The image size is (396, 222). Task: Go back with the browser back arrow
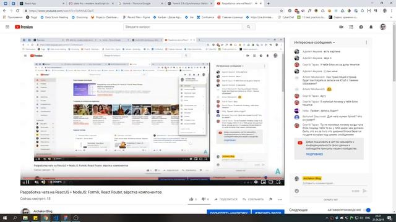coord(4,10)
